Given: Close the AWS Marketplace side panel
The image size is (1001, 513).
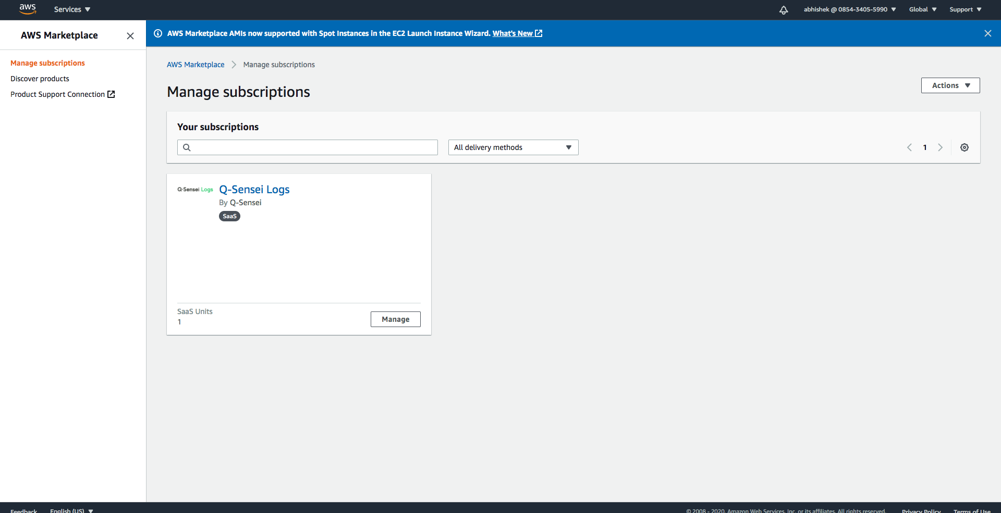Looking at the screenshot, I should coord(130,35).
